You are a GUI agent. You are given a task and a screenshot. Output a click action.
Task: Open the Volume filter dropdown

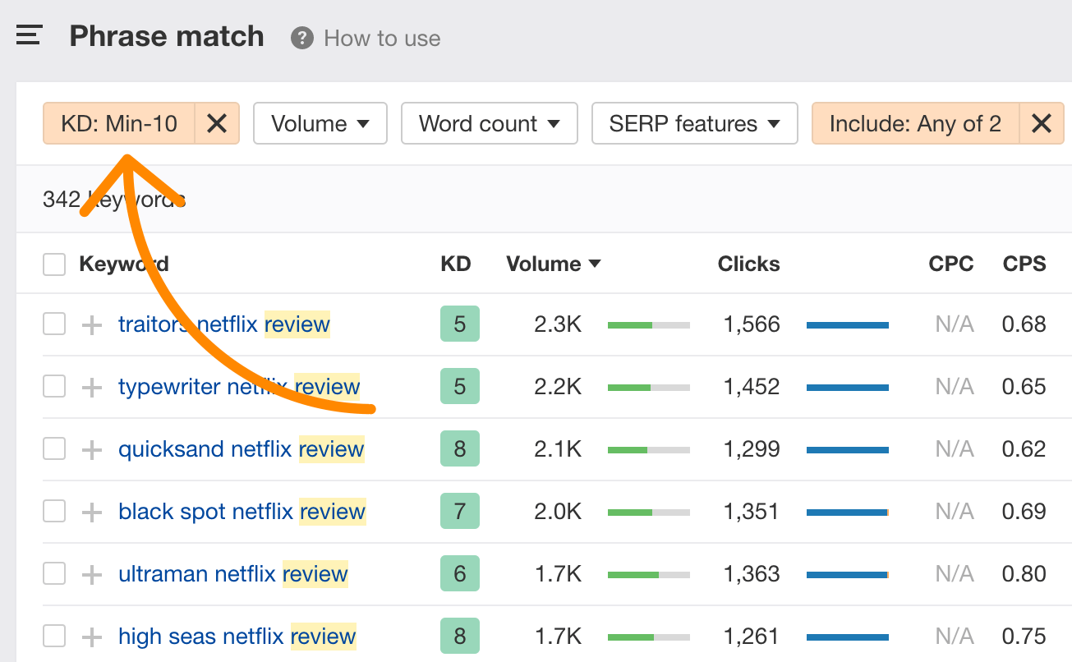320,124
